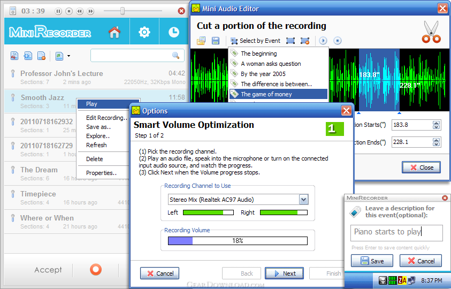
Task: Click the cut recording scissors document icon
Action: (x=14, y=56)
